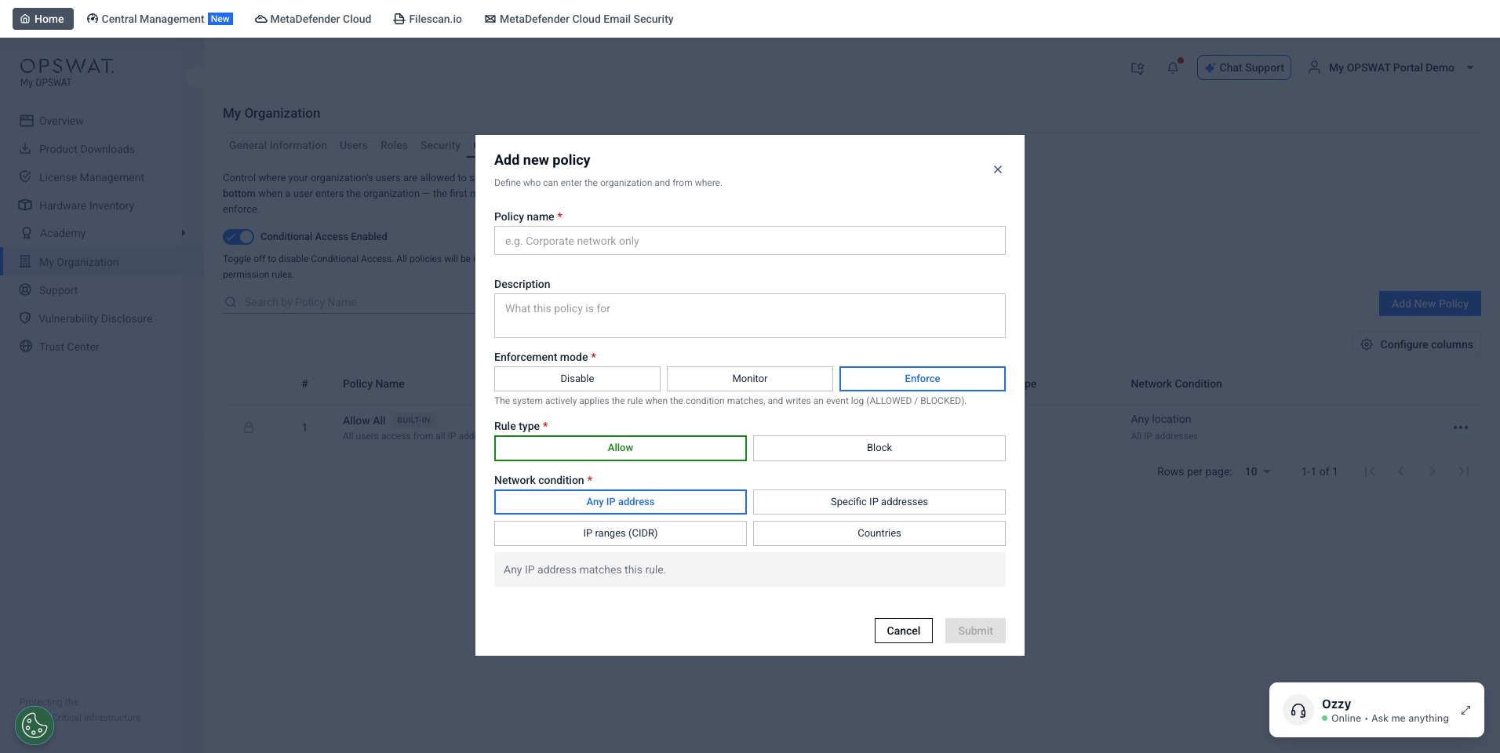1500x753 pixels.
Task: Select Any IP address network condition
Action: click(x=620, y=502)
